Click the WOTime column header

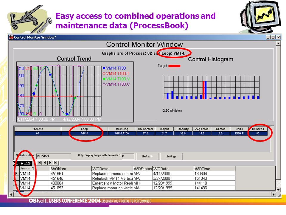pyautogui.click(x=214, y=169)
